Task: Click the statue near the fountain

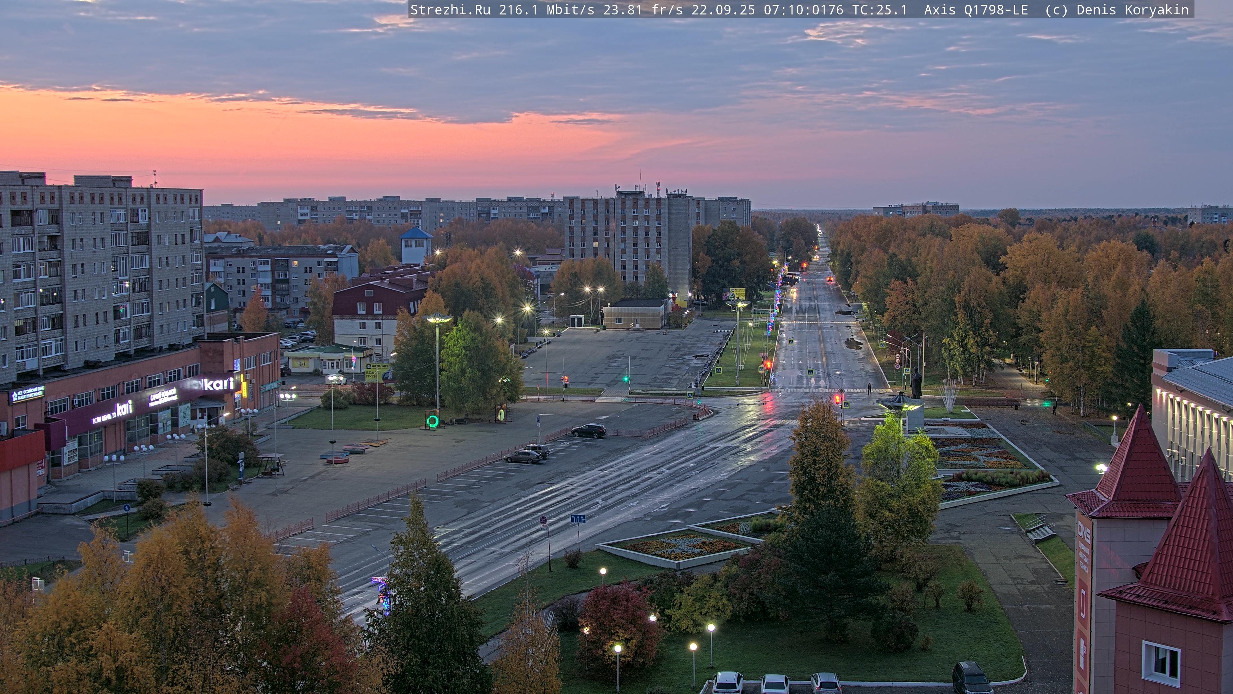Action: (916, 383)
